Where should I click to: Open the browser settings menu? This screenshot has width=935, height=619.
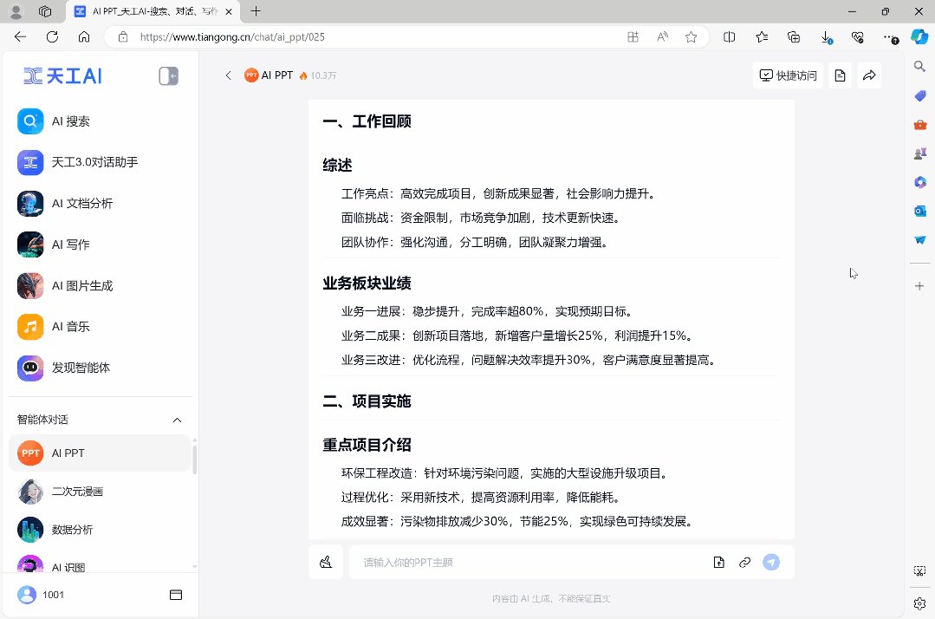click(890, 37)
